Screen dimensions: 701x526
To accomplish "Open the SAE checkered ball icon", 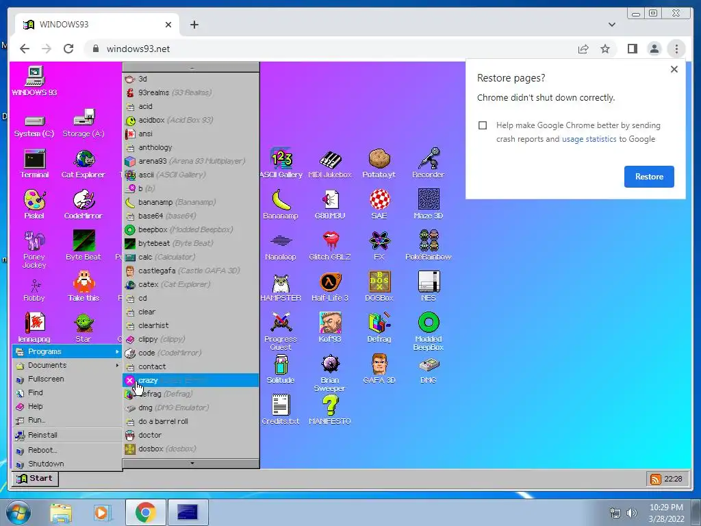I will 379,204.
